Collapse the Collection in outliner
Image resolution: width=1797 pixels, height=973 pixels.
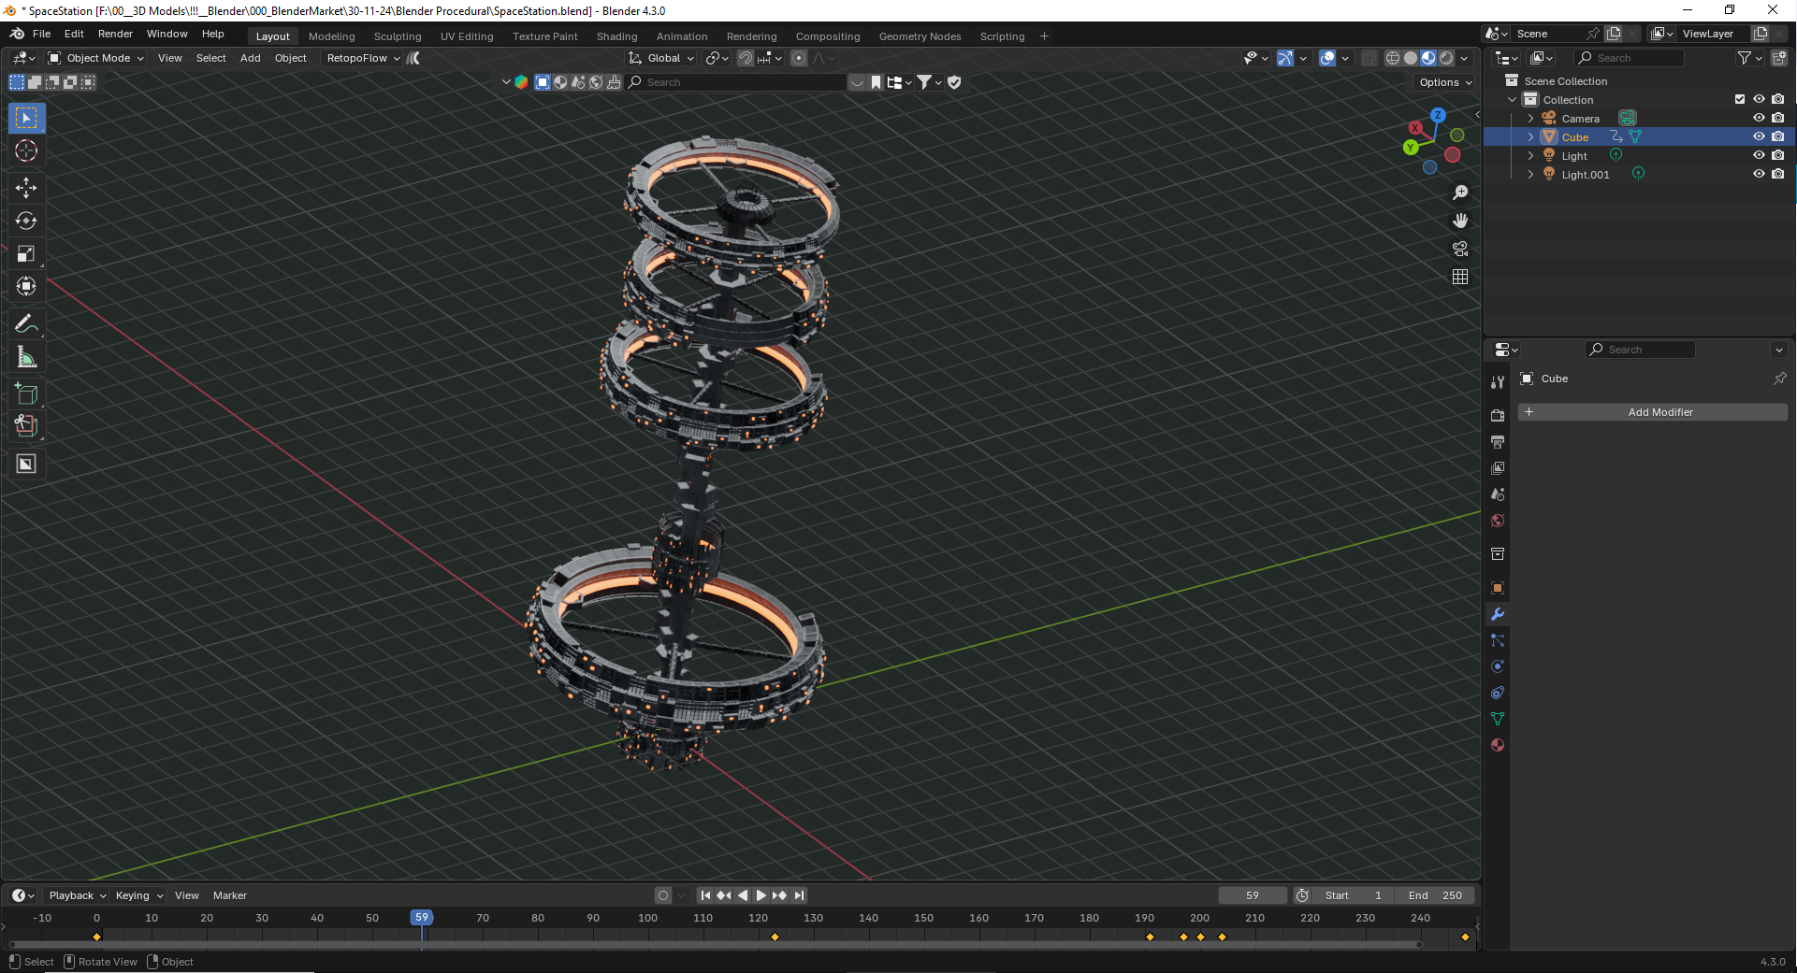pyautogui.click(x=1512, y=100)
